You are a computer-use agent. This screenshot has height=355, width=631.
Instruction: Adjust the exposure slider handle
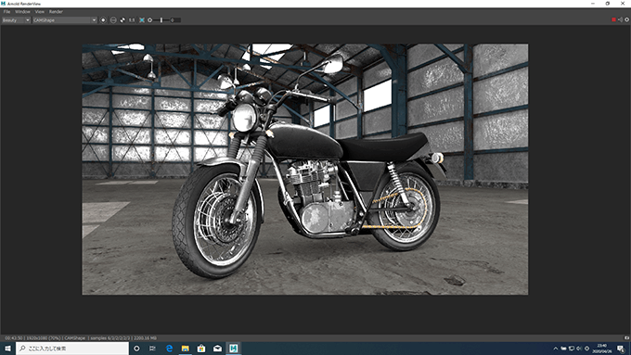tap(161, 20)
